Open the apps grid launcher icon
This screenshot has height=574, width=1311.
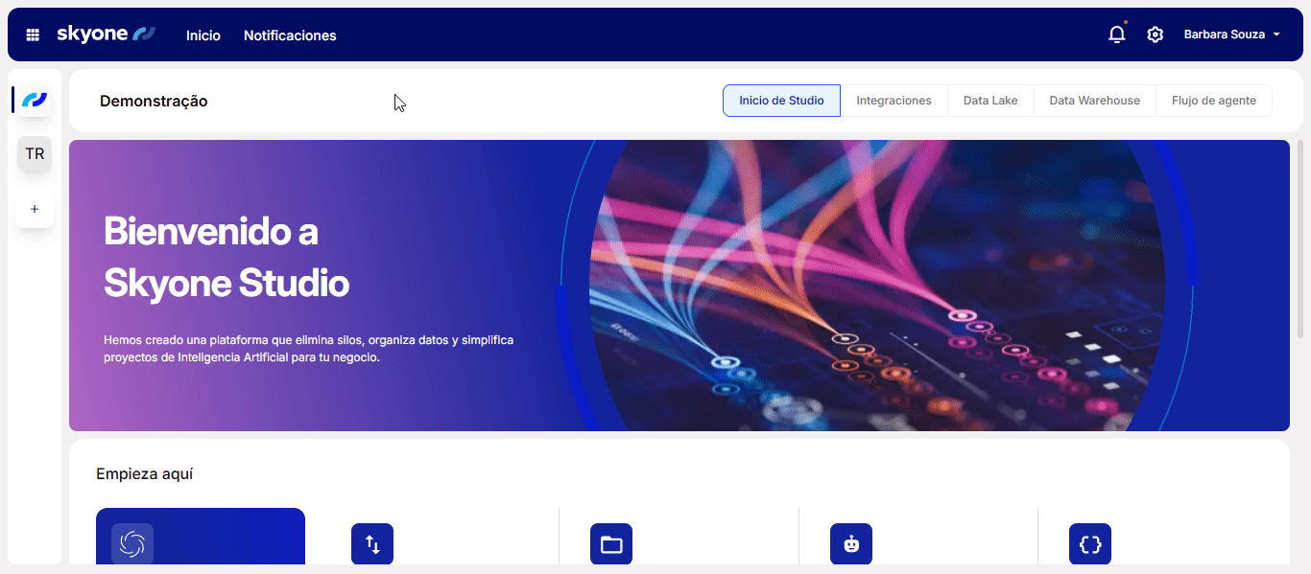(33, 34)
